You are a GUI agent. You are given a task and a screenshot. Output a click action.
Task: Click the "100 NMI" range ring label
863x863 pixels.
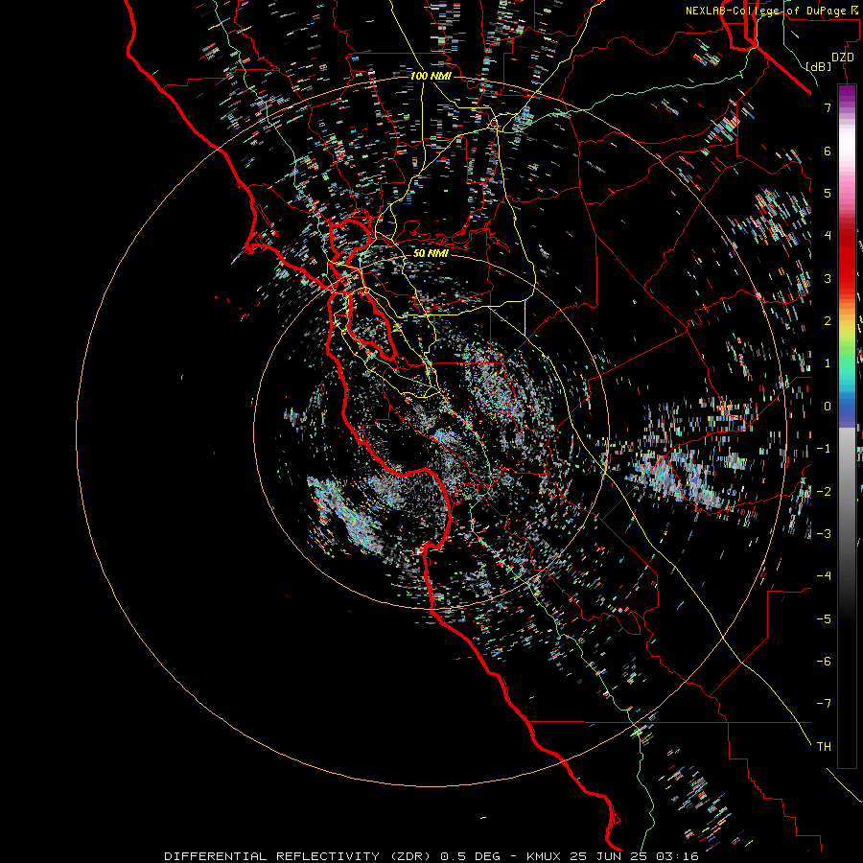pyautogui.click(x=431, y=76)
